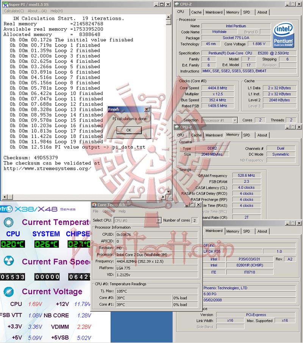Click the BIOS date 05/02/2008 field
This screenshot has height=343, width=303.
pos(250,300)
